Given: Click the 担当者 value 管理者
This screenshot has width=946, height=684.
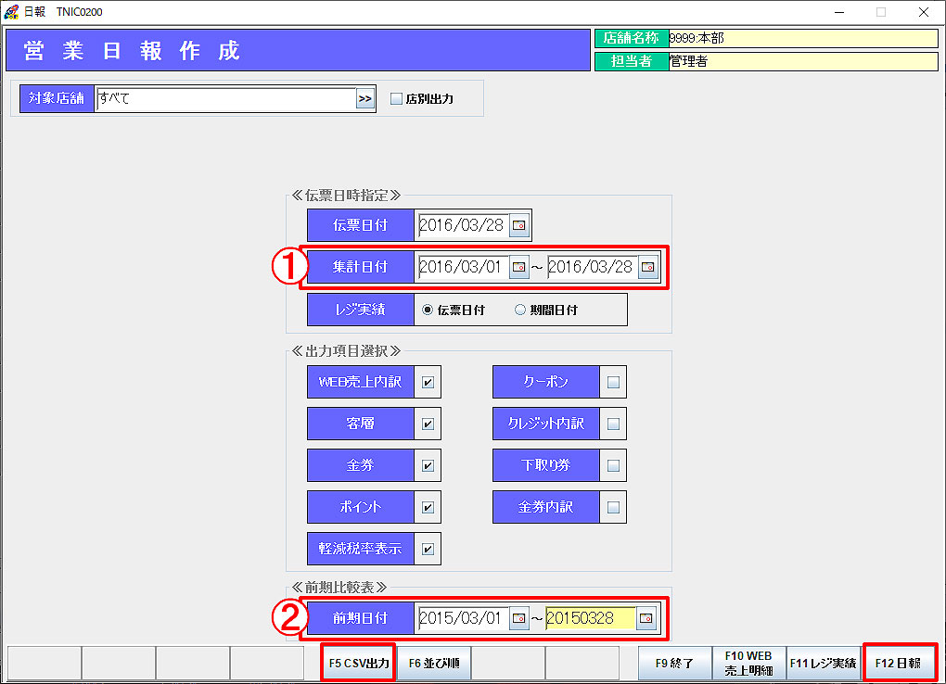Looking at the screenshot, I should click(x=803, y=61).
